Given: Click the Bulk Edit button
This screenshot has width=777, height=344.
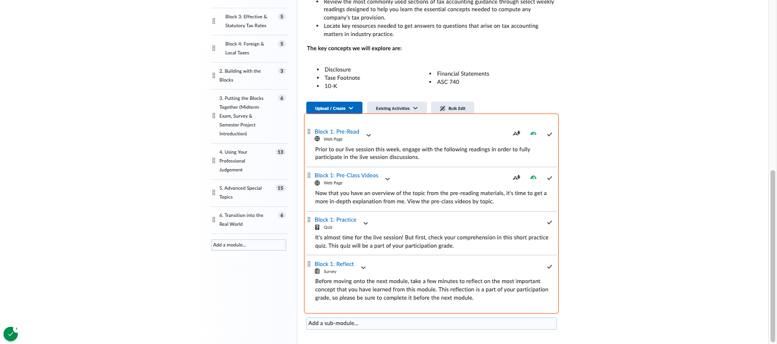Looking at the screenshot, I should click(452, 108).
